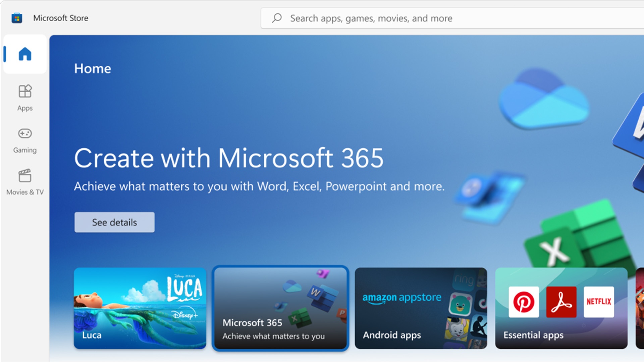This screenshot has height=362, width=644.
Task: Toggle the Home tab in sidebar
Action: coord(25,54)
